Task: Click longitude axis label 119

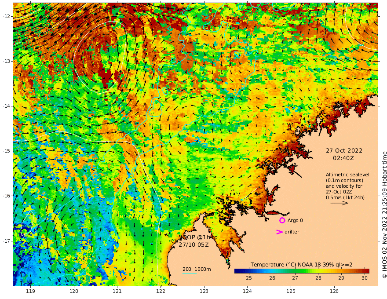Action: point(30,291)
